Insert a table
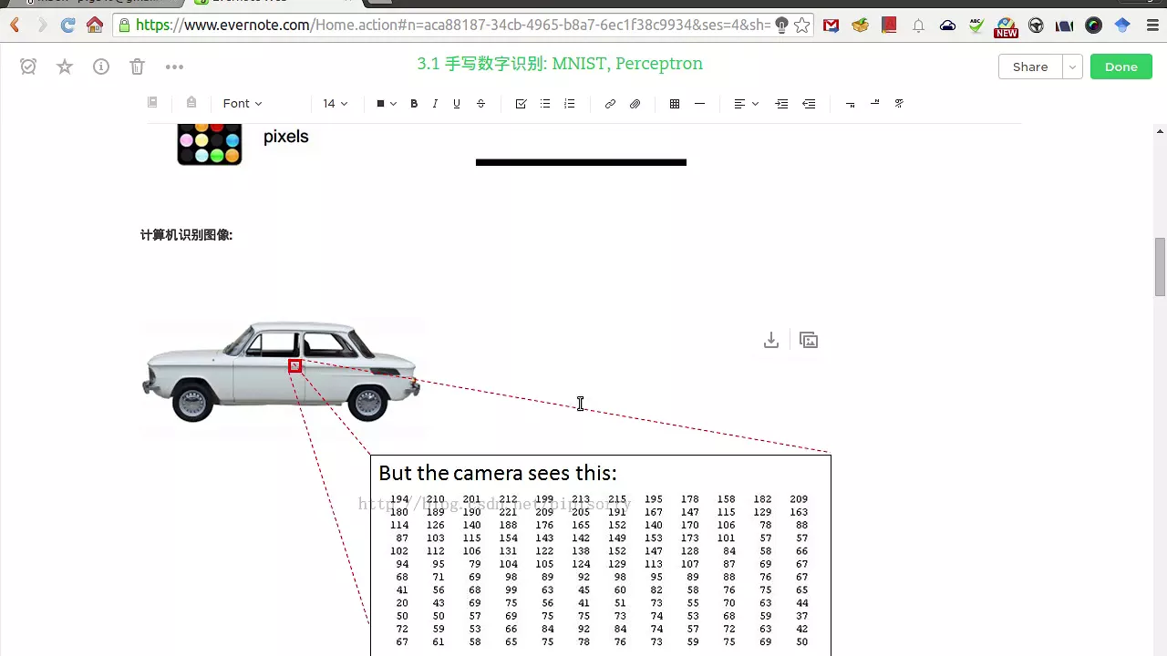The height and width of the screenshot is (656, 1167). [x=675, y=104]
